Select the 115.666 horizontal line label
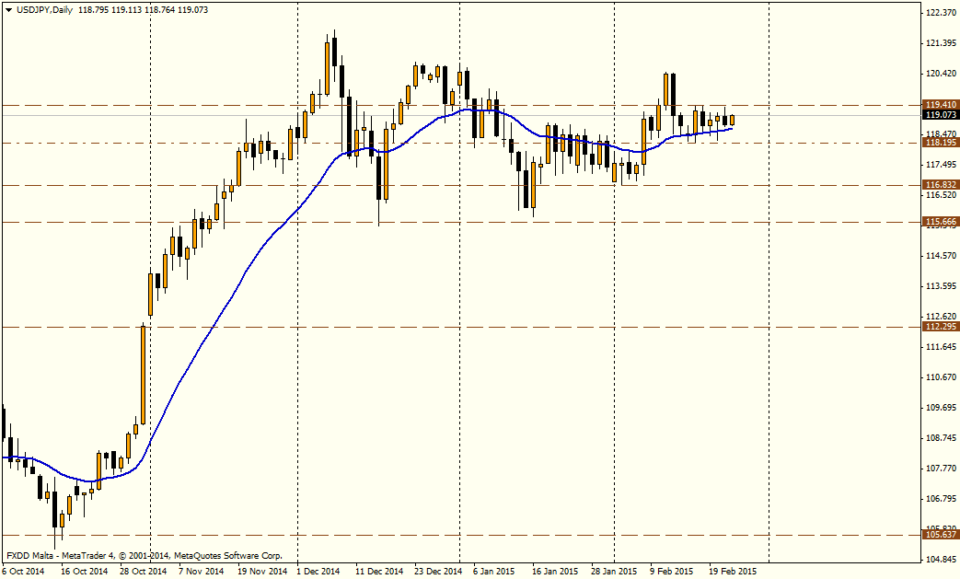Viewport: 960px width, 579px height. tap(939, 222)
